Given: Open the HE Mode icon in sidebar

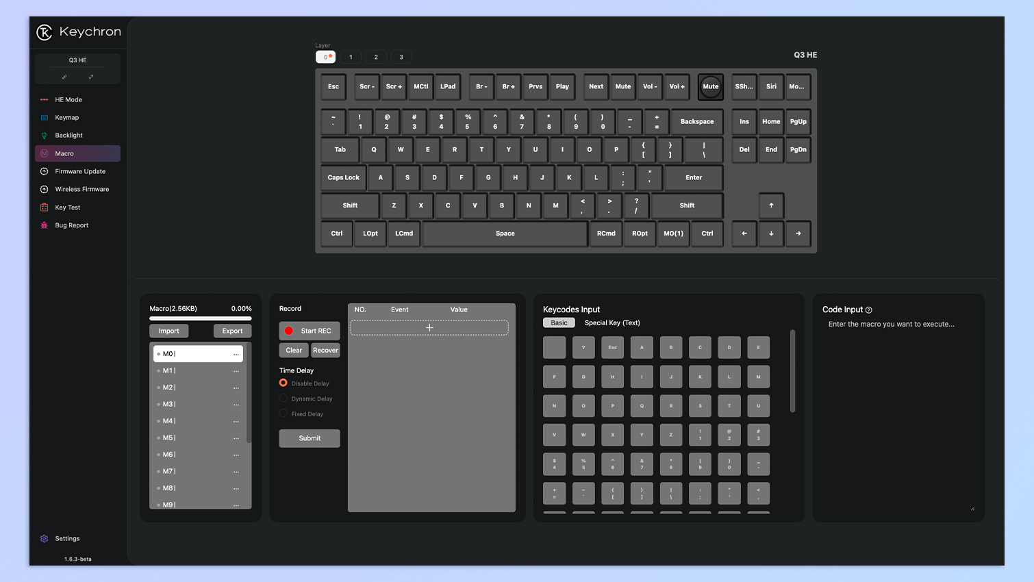Looking at the screenshot, I should [x=45, y=100].
